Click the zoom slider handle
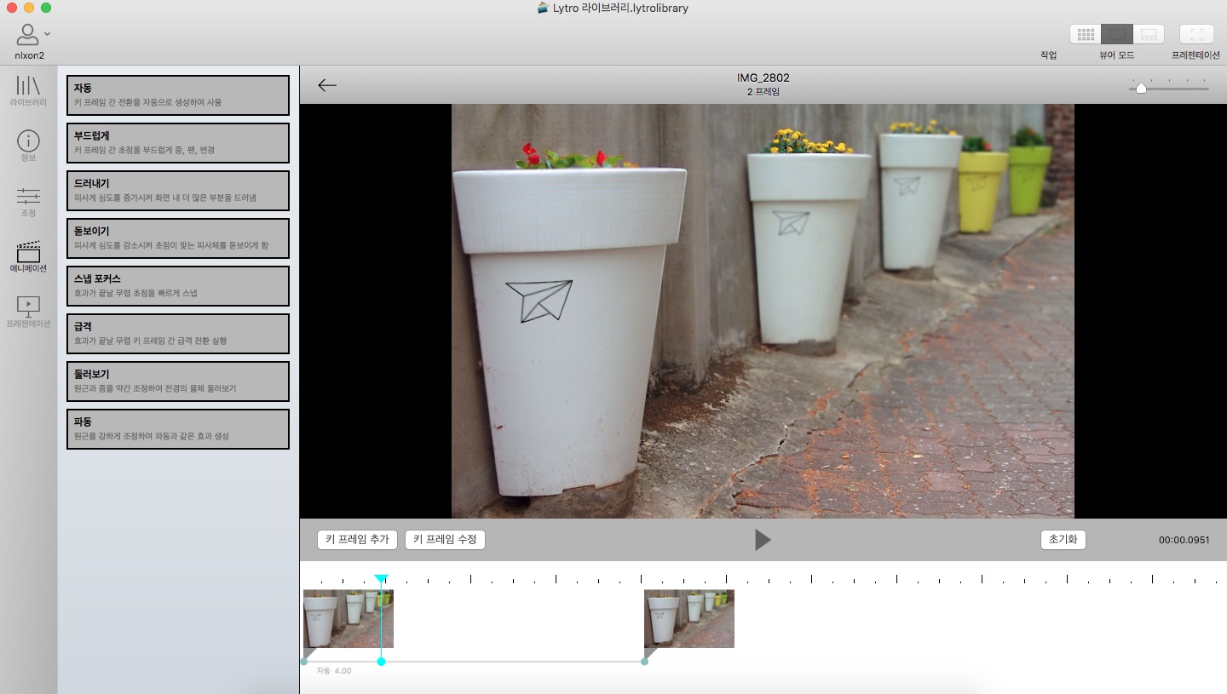Screen dimensions: 1227x694 pos(1141,88)
